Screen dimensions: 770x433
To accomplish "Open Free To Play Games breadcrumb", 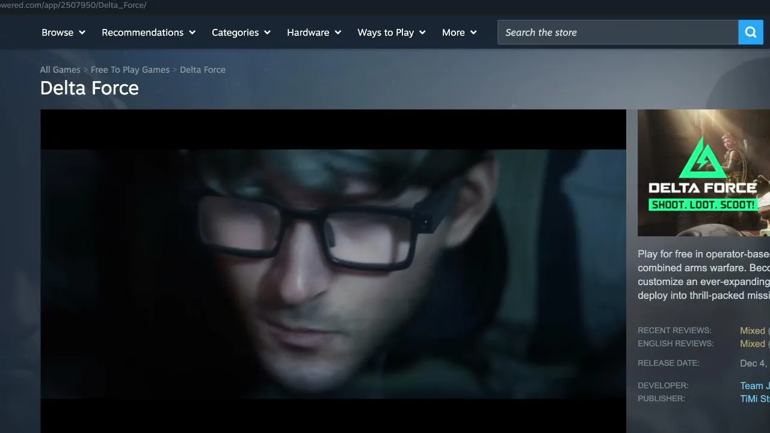I will click(130, 70).
